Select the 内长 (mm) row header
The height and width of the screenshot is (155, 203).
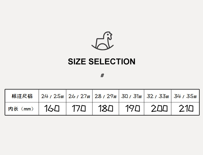[x=21, y=109]
